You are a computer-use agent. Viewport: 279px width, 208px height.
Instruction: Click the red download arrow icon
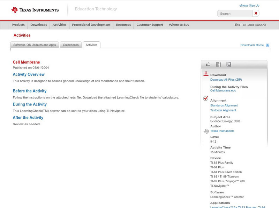point(206,74)
